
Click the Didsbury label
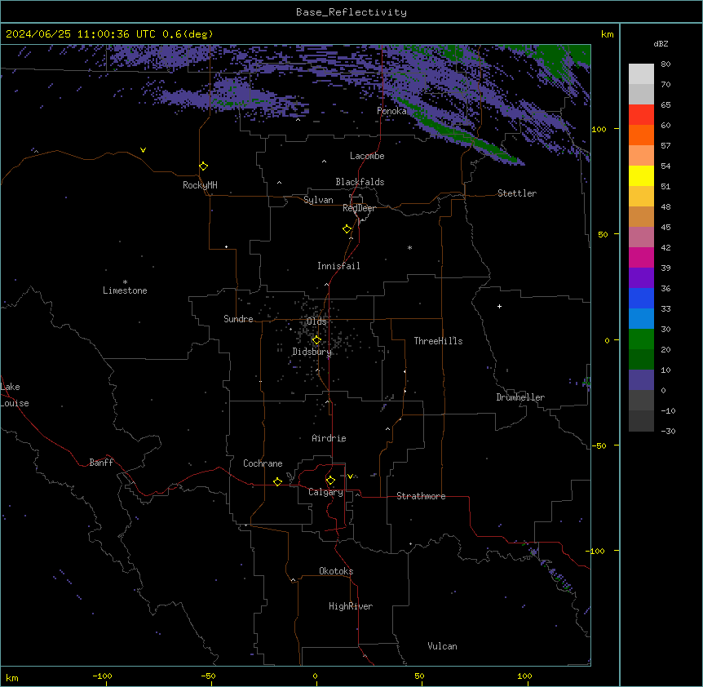tap(312, 352)
